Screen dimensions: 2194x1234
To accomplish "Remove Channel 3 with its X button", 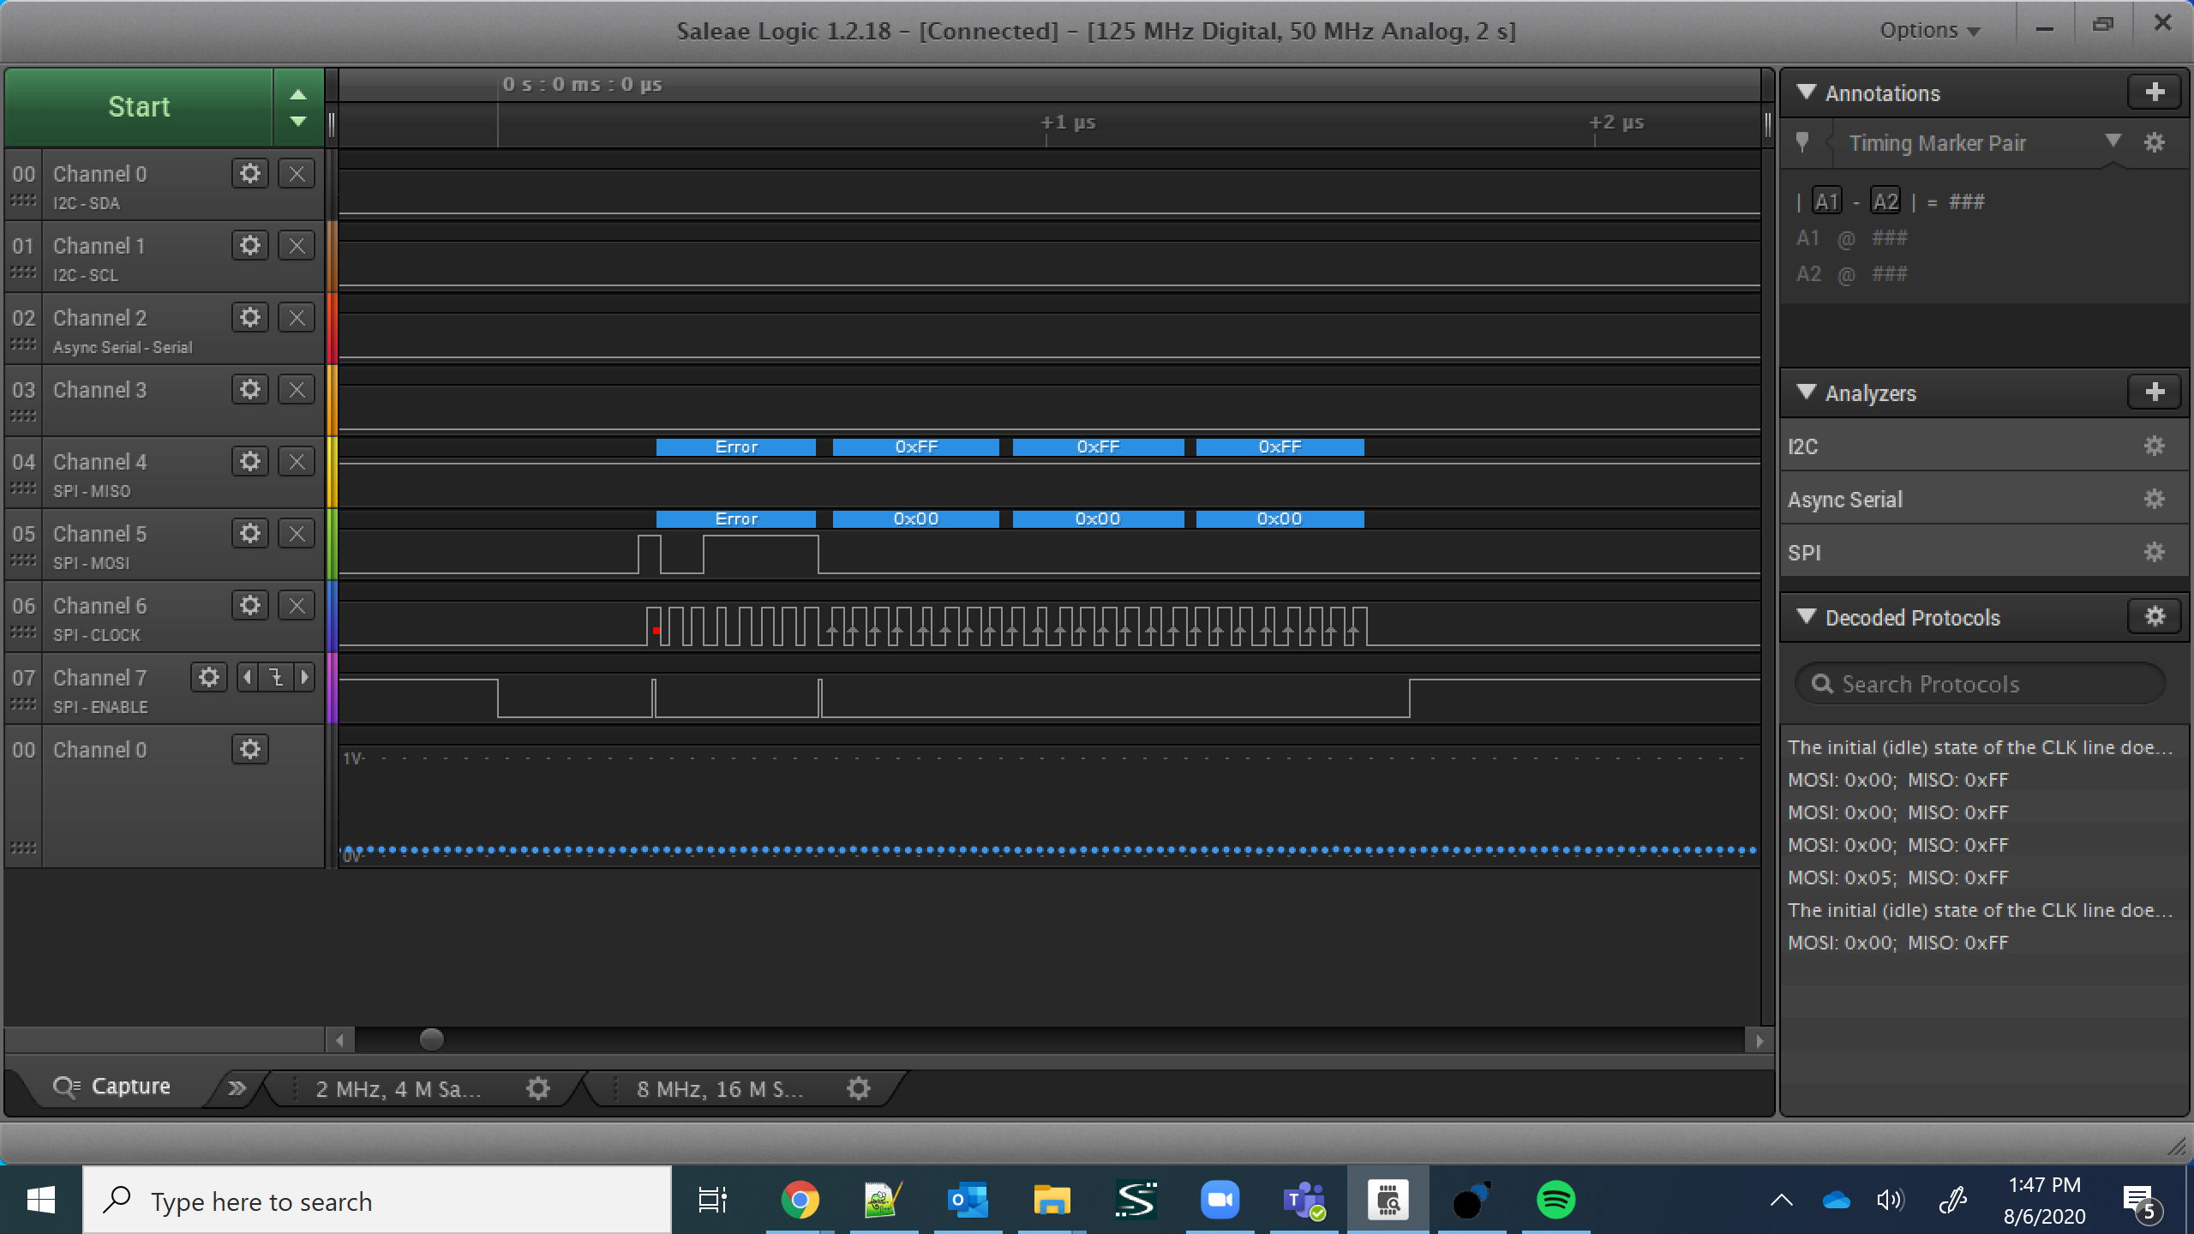I will tap(297, 390).
